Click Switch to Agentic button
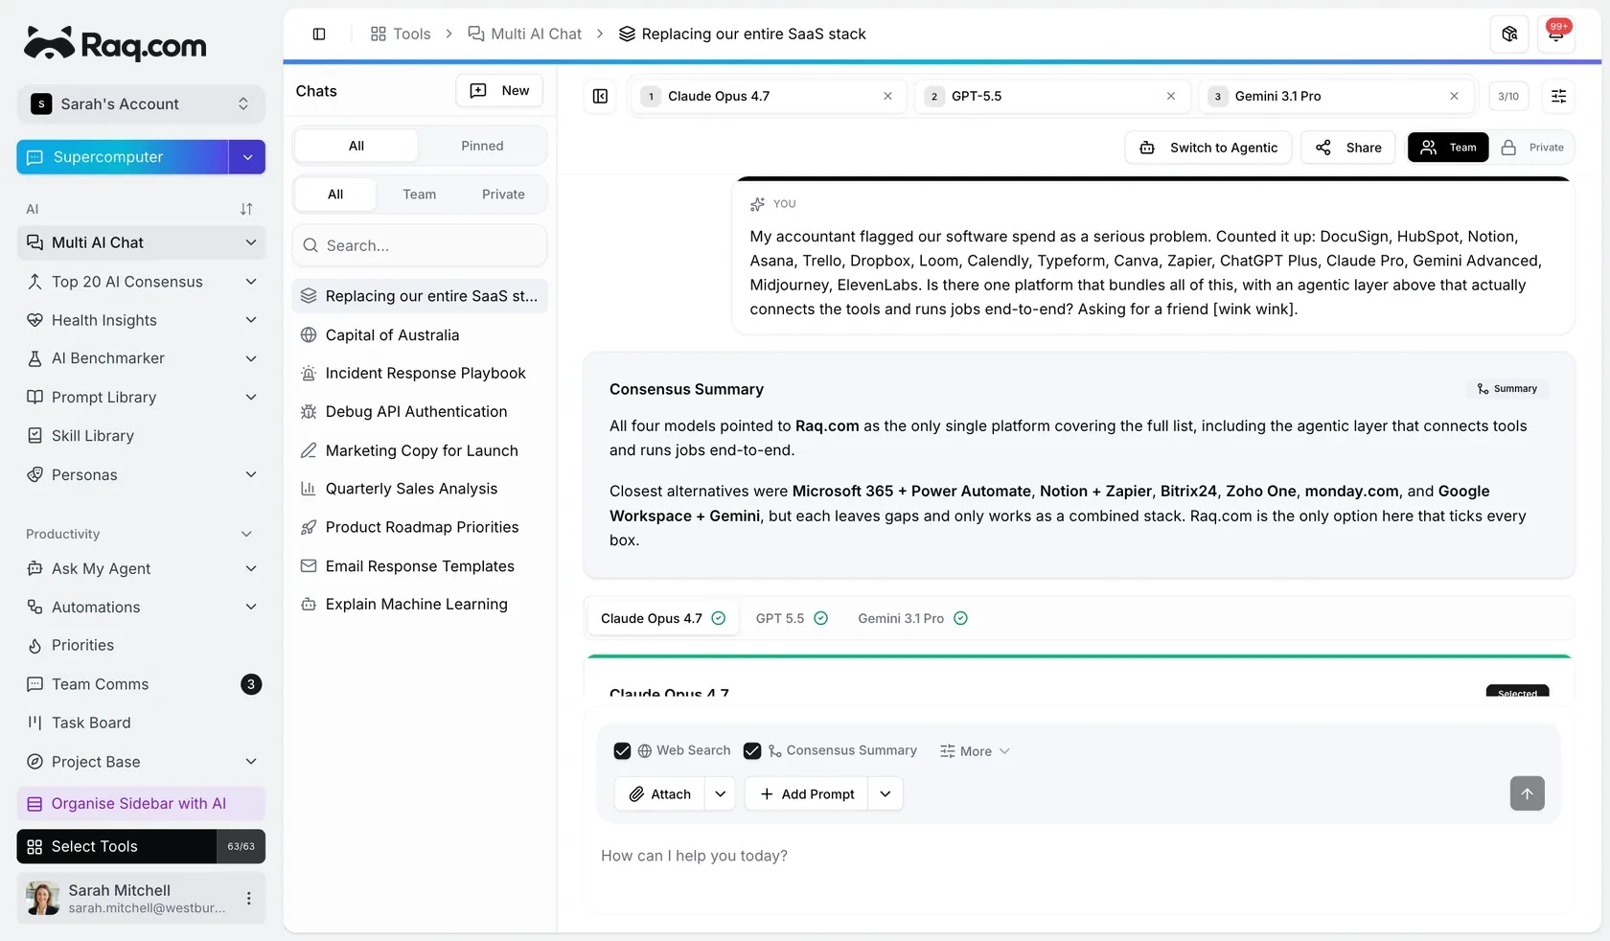 point(1208,148)
